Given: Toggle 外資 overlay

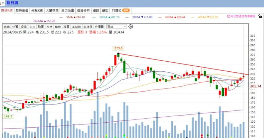Looking at the screenshot, I should pos(15,27).
